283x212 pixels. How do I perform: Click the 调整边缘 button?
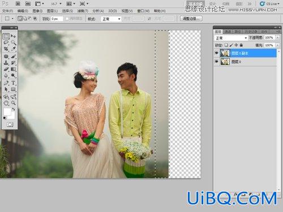point(191,19)
